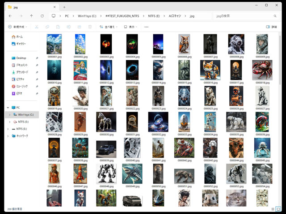Collapse the PC tree node
286x214 pixels.
click(8, 107)
